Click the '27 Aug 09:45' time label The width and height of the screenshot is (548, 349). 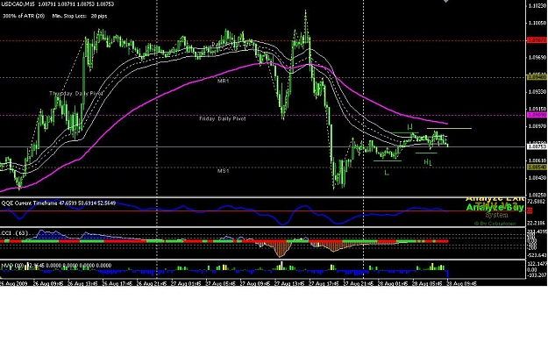pos(255,283)
